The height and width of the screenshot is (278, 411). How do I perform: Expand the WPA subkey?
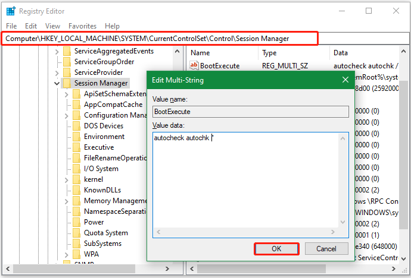pyautogui.click(x=66, y=255)
